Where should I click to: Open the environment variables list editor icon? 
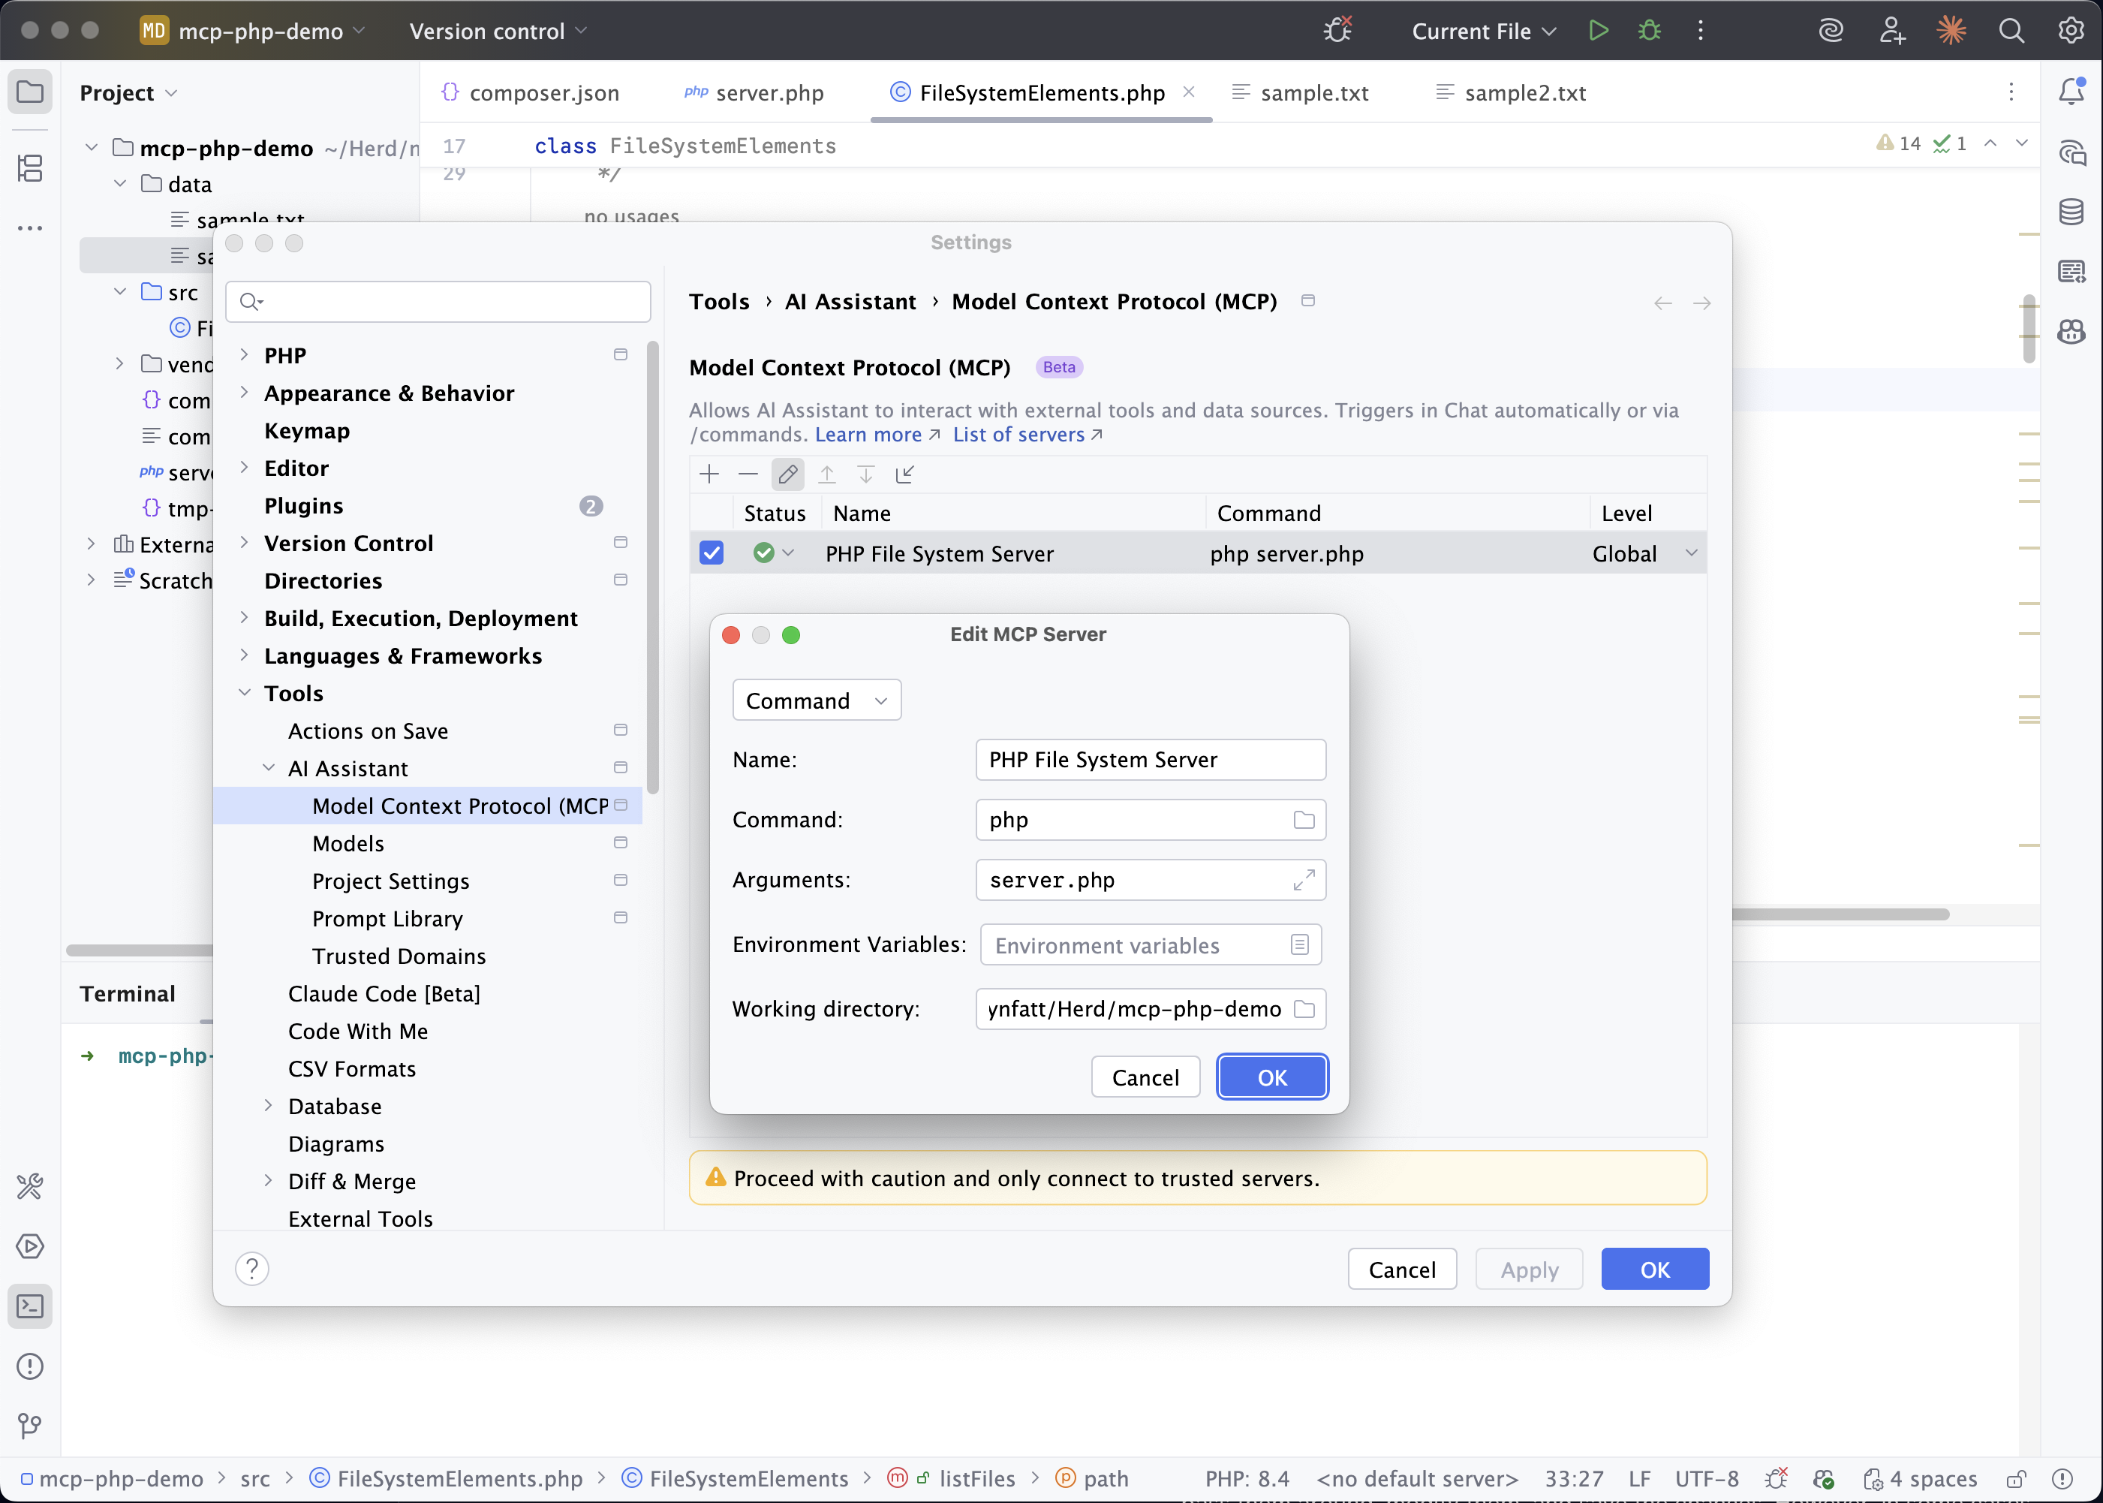pyautogui.click(x=1299, y=945)
